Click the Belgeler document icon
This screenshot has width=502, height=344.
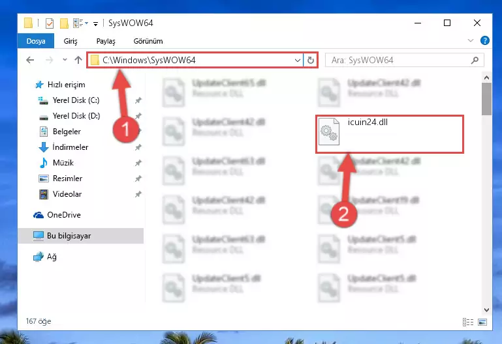pos(43,131)
